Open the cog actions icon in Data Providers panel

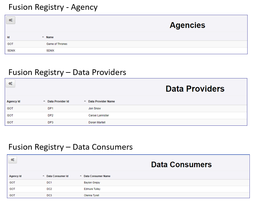point(10,83)
